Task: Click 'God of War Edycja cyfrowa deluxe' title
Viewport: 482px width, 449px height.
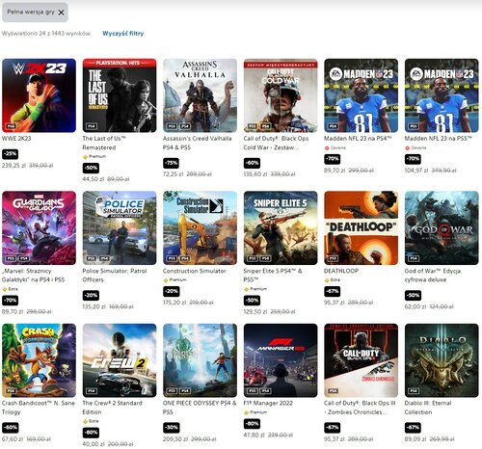Action: coord(433,276)
